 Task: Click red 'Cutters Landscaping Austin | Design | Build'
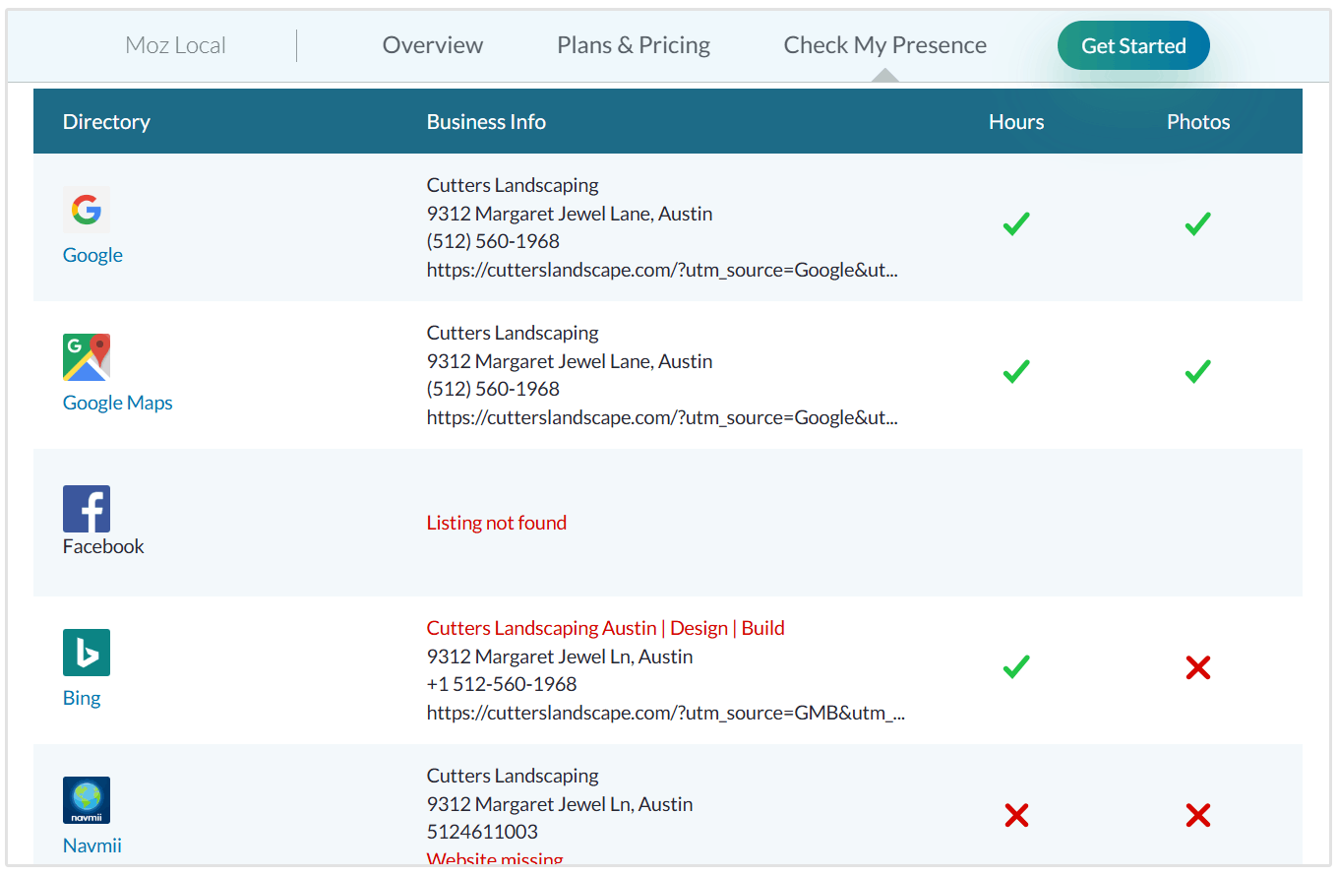(x=606, y=628)
